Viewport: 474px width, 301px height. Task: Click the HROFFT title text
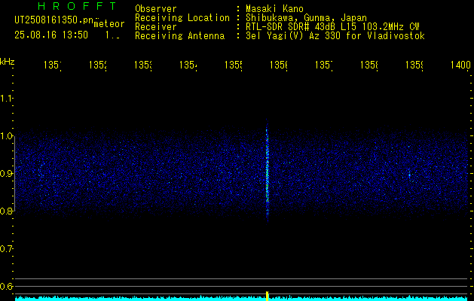(78, 6)
